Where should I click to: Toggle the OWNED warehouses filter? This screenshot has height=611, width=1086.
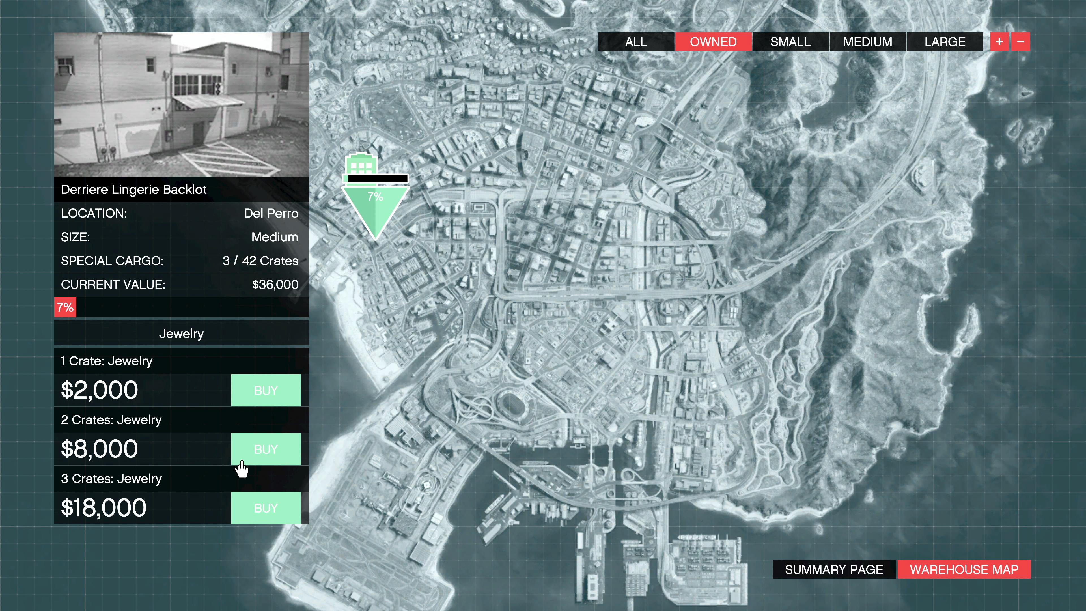pos(713,42)
